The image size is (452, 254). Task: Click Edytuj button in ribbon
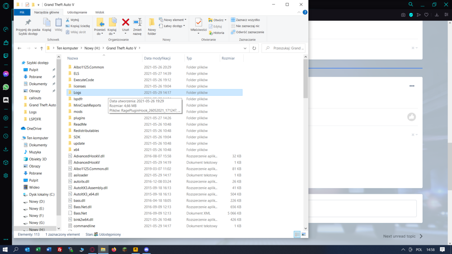[x=215, y=26]
